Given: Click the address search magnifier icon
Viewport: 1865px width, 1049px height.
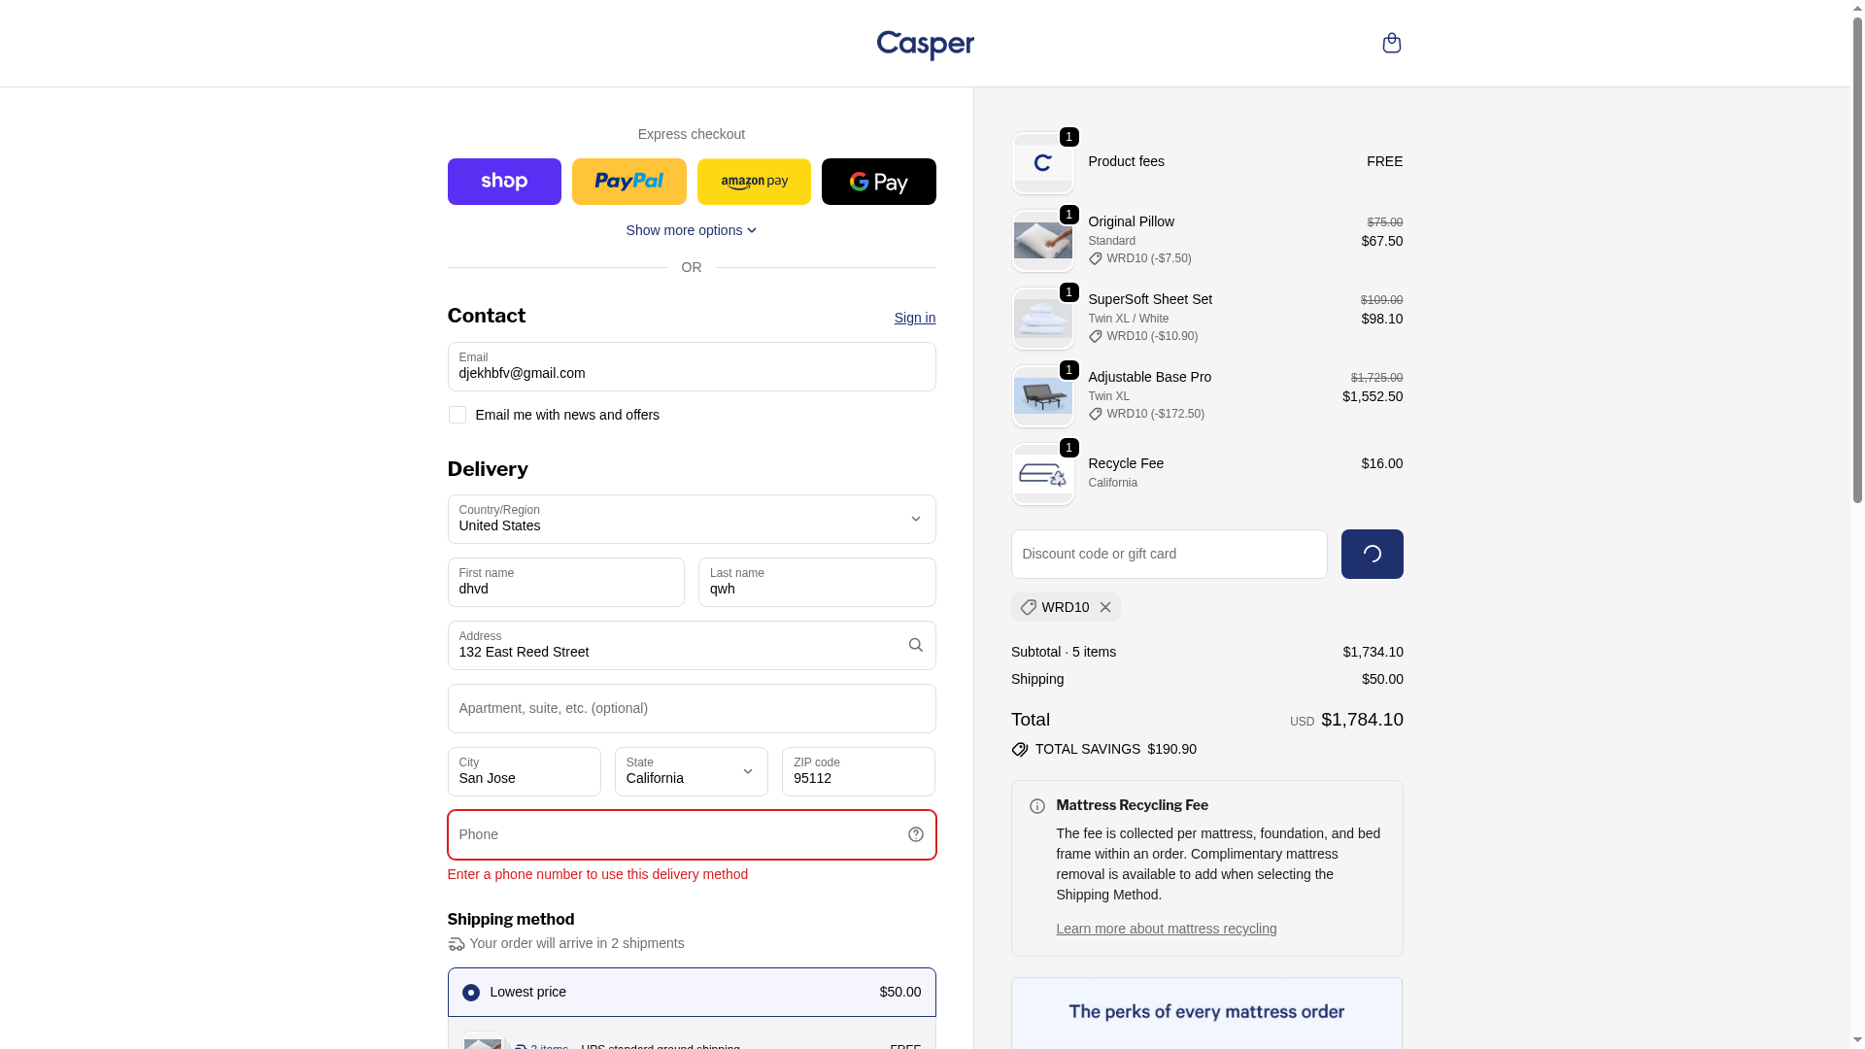Looking at the screenshot, I should [915, 645].
